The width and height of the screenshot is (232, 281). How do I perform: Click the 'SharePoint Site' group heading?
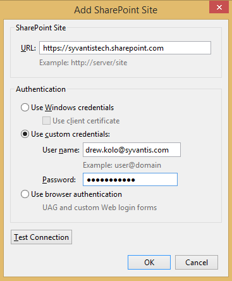pos(41,28)
